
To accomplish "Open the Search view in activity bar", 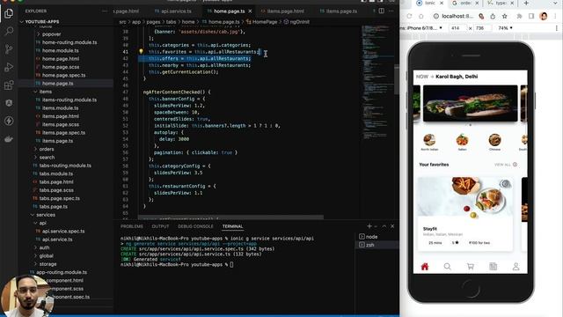I will [x=9, y=32].
